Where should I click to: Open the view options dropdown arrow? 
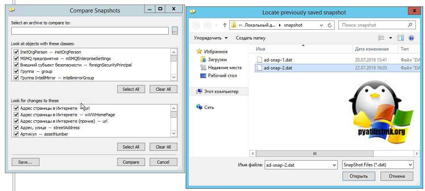390,38
